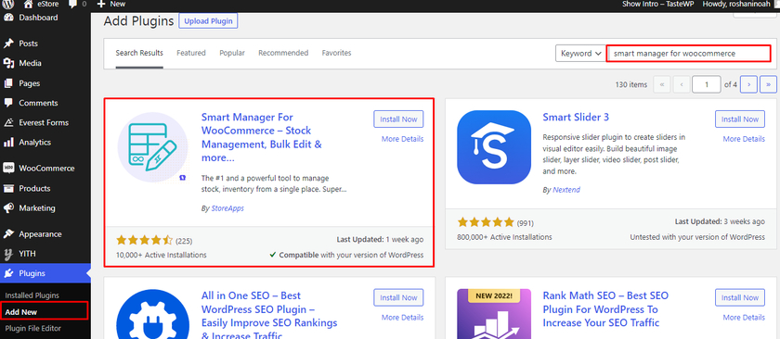Open WooCommerce sidebar icon
The image size is (780, 339).
tap(8, 169)
